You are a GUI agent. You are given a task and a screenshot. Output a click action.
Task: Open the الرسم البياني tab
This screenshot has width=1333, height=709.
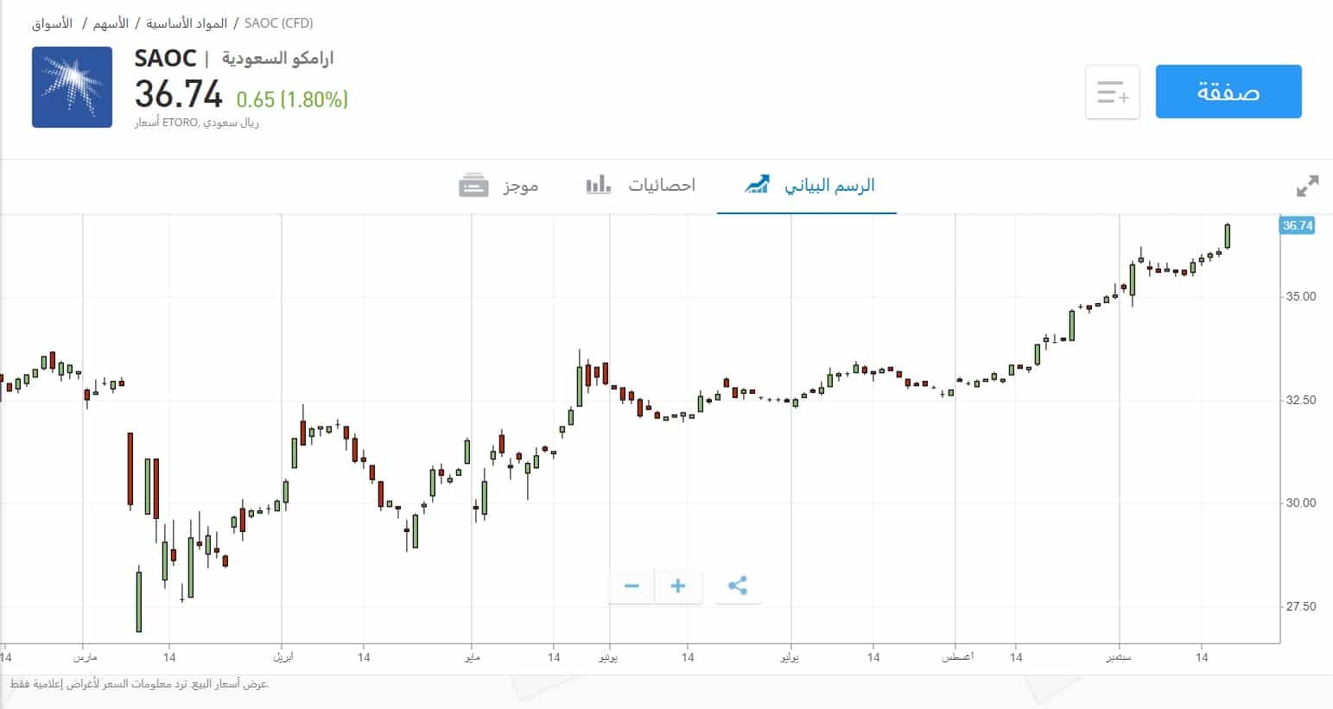pyautogui.click(x=830, y=184)
